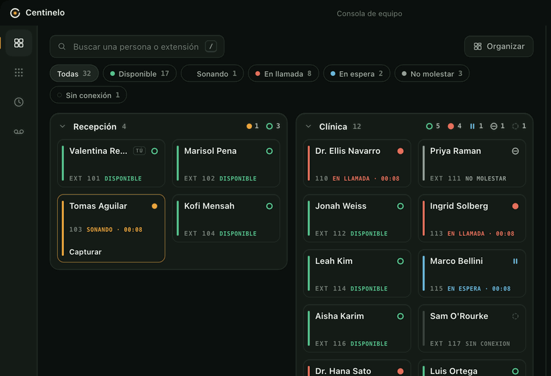Open the dial pad sidebar icon
The image size is (551, 376).
click(19, 73)
